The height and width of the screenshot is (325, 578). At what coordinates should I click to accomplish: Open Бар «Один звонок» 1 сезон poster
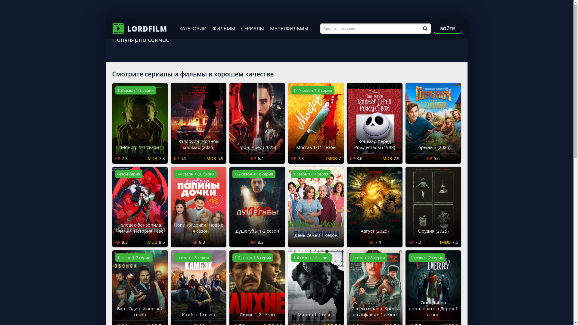140,287
